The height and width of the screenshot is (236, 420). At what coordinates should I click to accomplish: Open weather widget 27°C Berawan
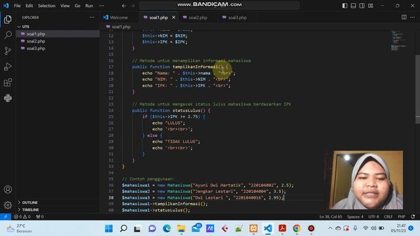[19, 229]
